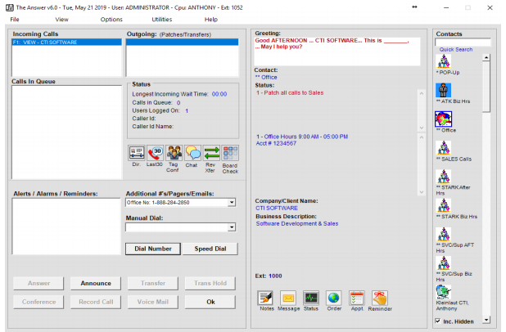Click the Contacts Quick Search field
This screenshot has height=332, width=506.
click(x=463, y=43)
